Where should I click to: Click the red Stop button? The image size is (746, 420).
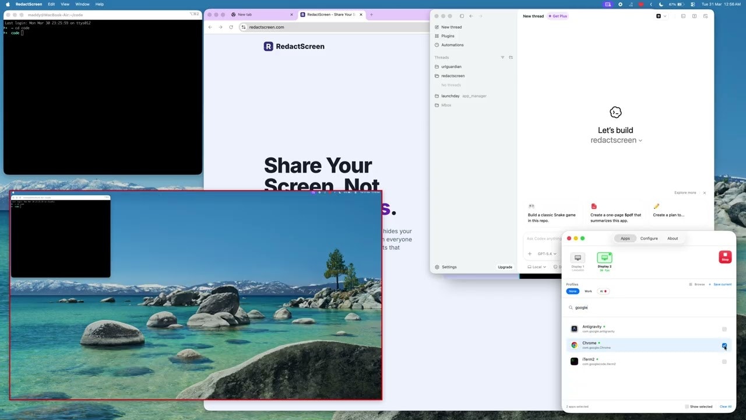tap(725, 257)
